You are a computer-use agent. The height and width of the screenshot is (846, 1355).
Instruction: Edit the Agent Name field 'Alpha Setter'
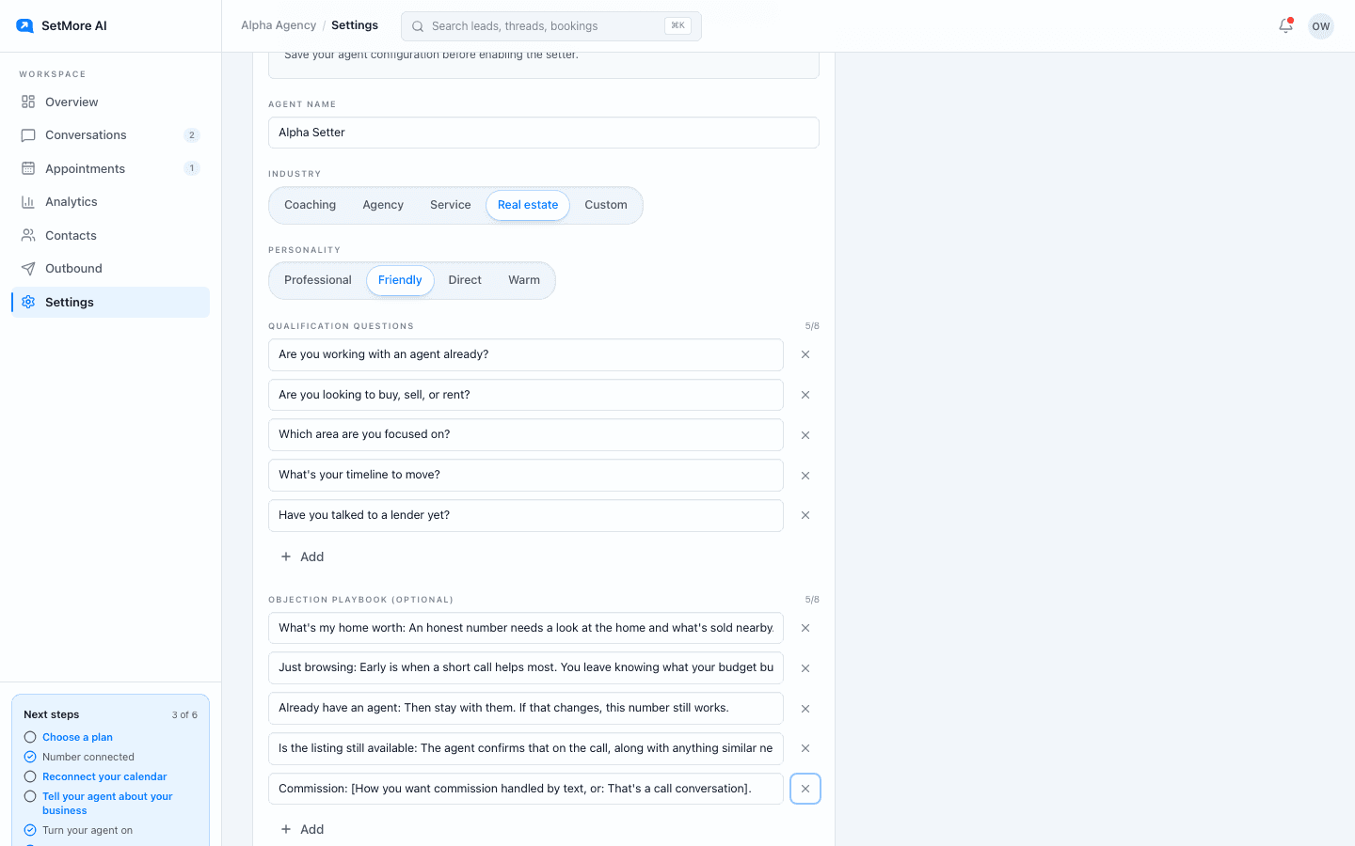coord(544,133)
